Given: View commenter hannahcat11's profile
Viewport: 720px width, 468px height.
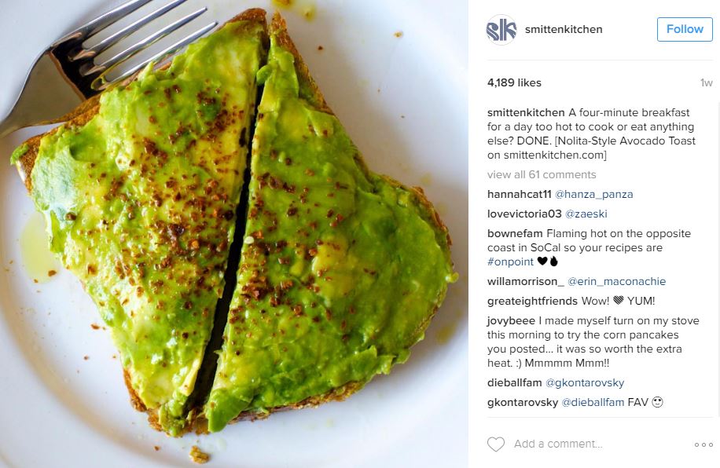Looking at the screenshot, I should pos(519,195).
